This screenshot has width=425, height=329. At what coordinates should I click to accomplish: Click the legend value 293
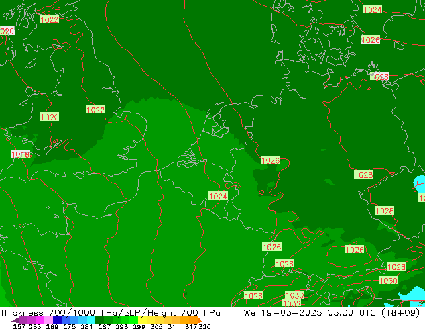[122, 326]
